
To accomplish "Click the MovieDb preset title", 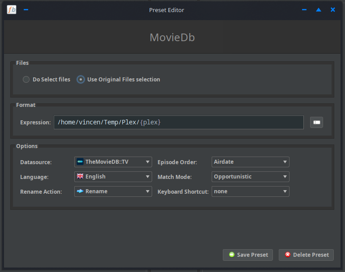I will pyautogui.click(x=172, y=38).
